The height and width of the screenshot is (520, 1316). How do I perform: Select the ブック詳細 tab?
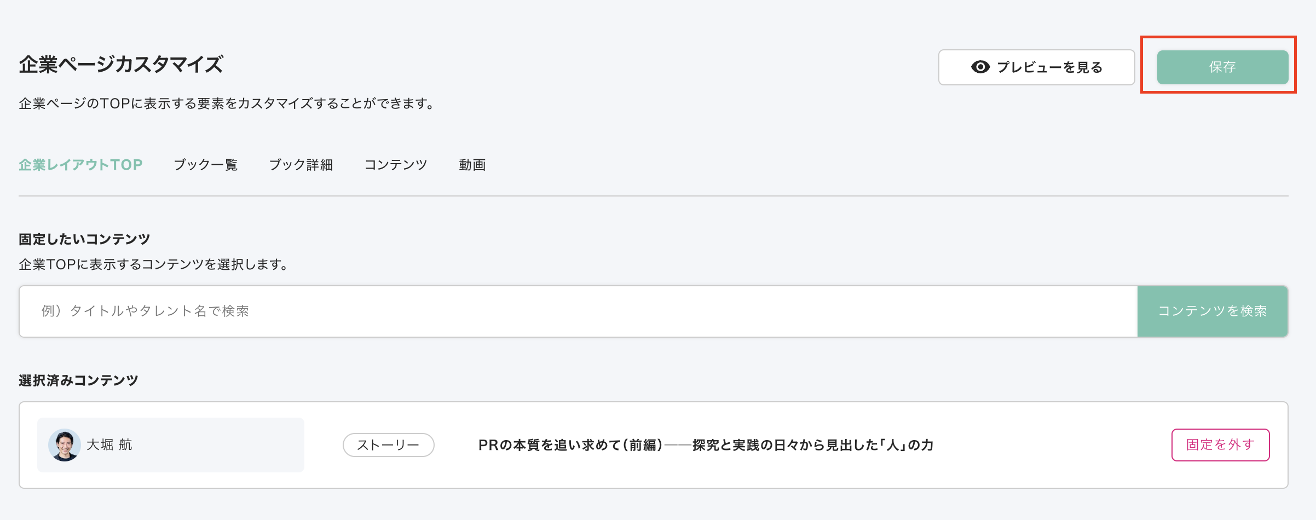coord(301,165)
